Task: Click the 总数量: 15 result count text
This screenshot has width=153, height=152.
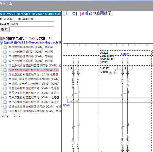Action: [x=44, y=38]
